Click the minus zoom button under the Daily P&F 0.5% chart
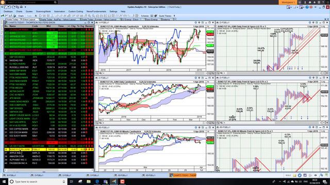Screen dimensions: 330x185 click(x=323, y=122)
